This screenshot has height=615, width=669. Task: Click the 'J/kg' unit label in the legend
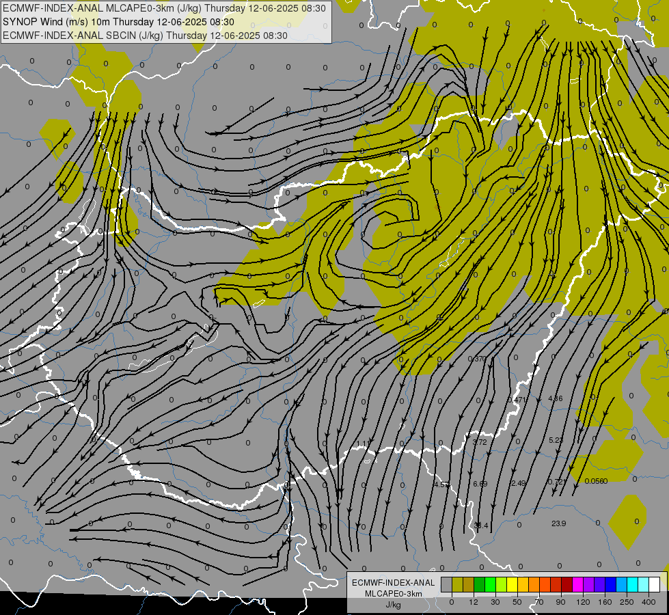(394, 605)
